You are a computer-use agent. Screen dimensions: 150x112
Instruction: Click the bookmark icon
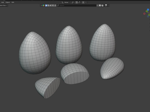100,5
